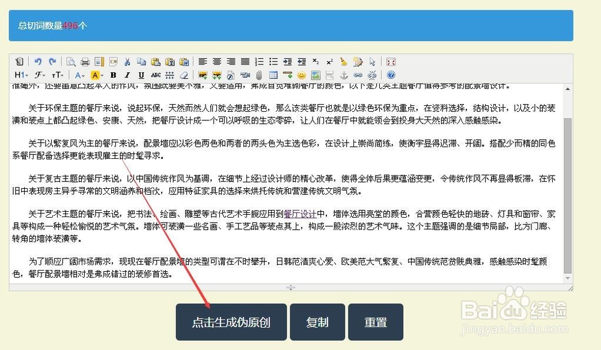Cut the selected text with the scissors icon
Image resolution: width=601 pixels, height=350 pixels.
pos(127,62)
